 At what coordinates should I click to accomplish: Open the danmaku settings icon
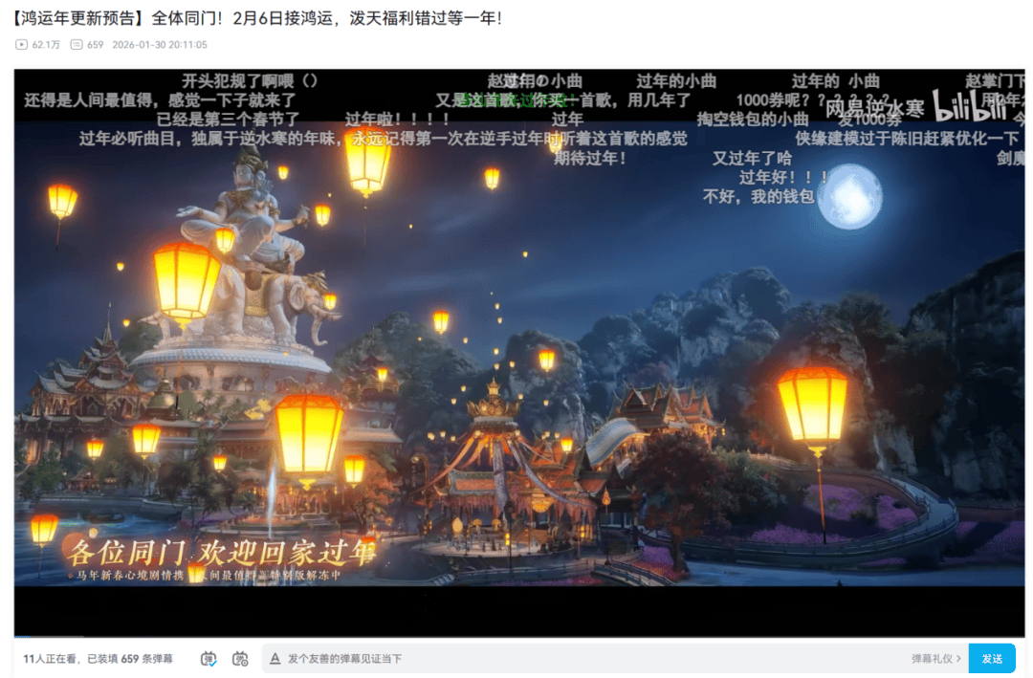(240, 659)
